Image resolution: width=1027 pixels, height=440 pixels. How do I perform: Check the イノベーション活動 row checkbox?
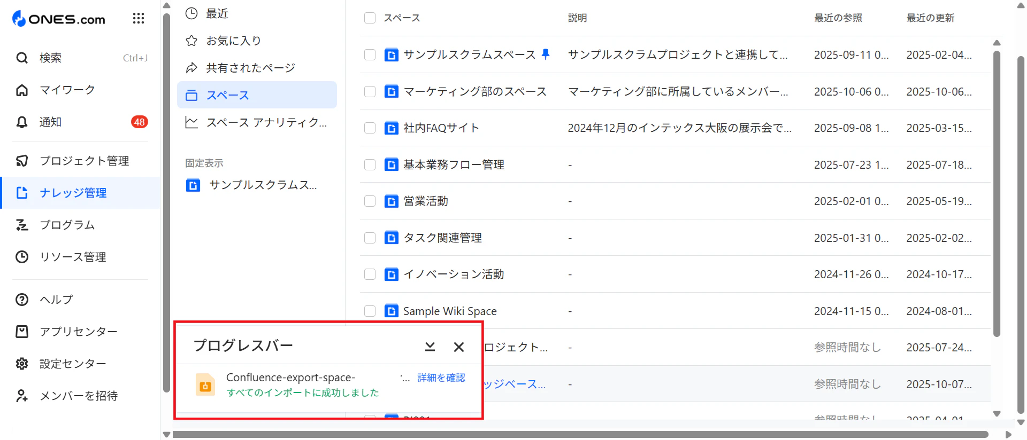click(x=370, y=274)
